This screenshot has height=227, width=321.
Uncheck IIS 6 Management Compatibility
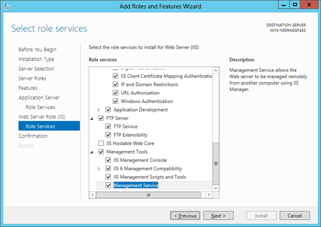(108, 169)
